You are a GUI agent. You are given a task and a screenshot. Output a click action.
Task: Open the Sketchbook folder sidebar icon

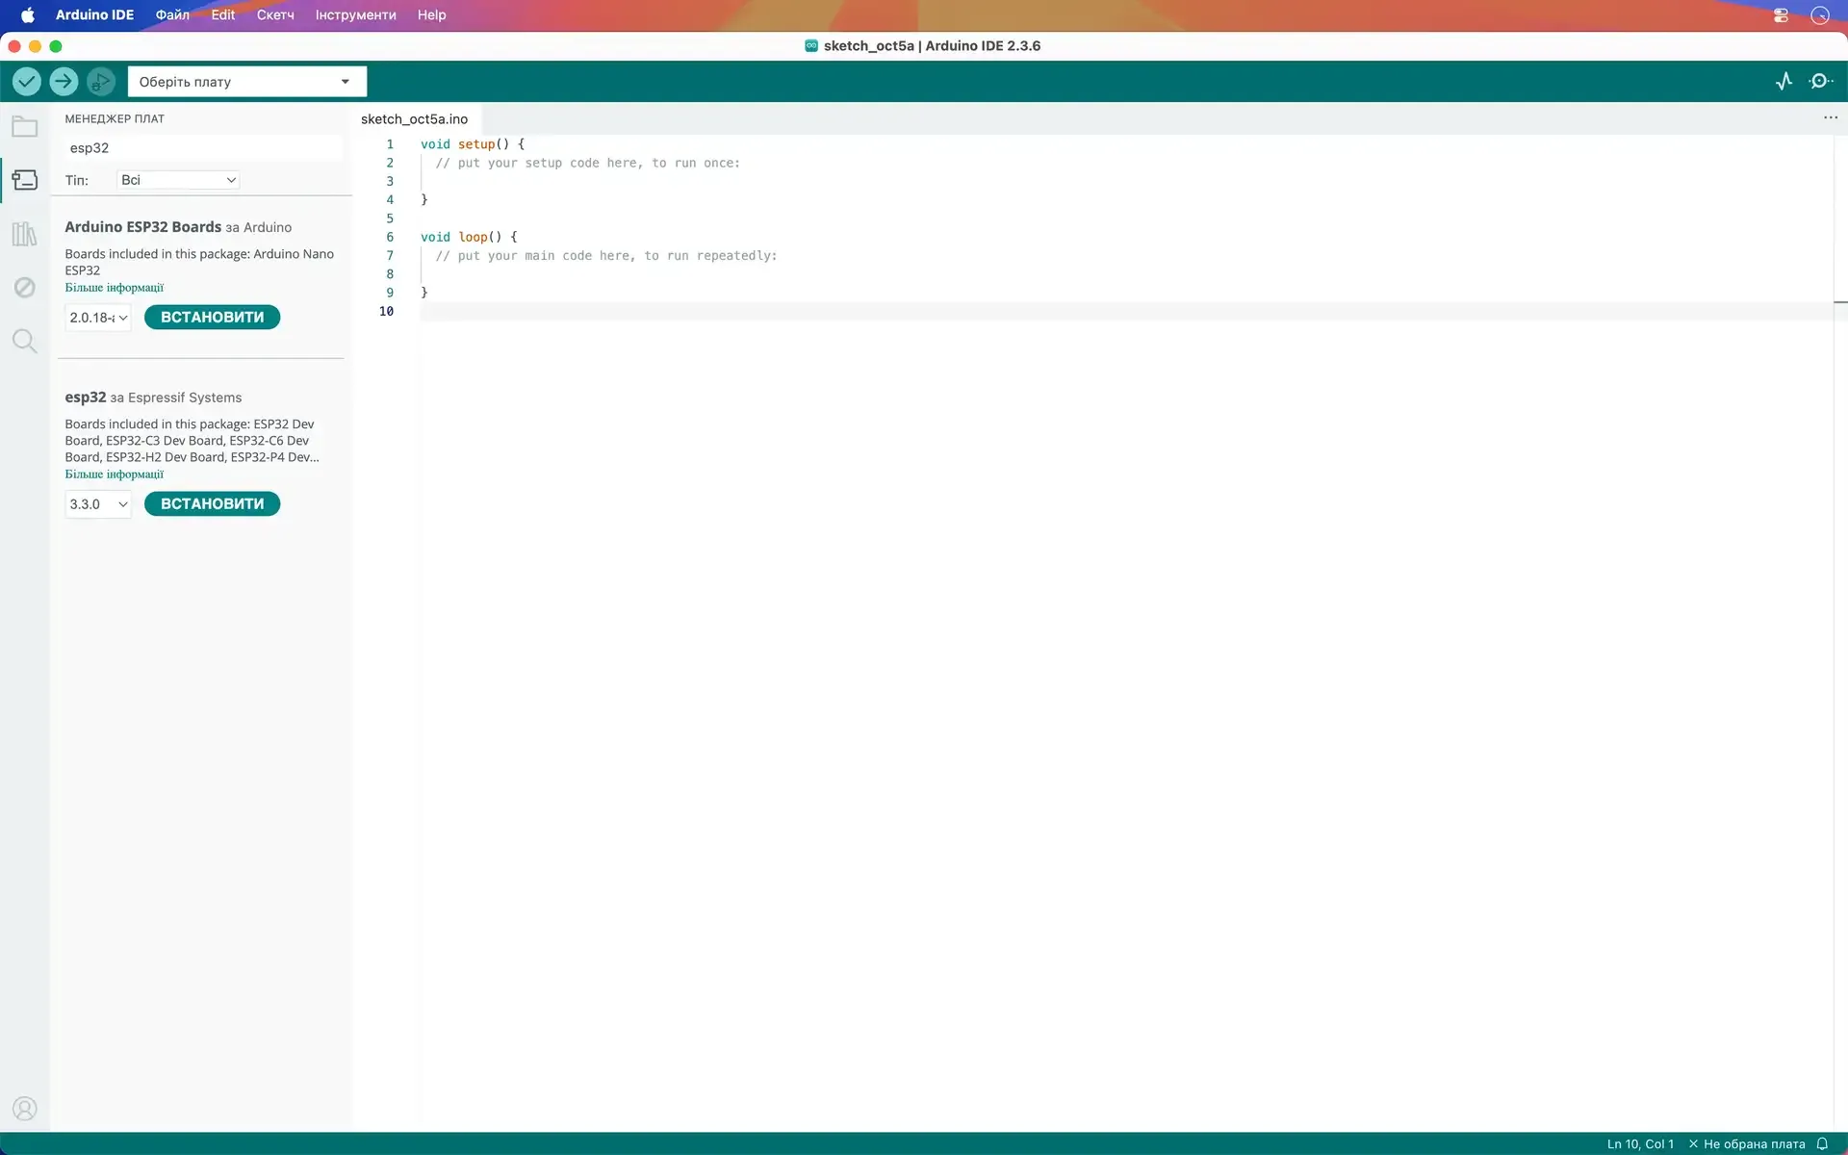[x=25, y=127]
